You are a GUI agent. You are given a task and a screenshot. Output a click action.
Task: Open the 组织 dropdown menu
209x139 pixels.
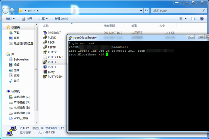click(11, 19)
